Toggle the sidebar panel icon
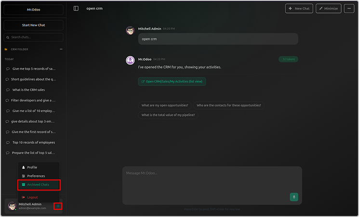The image size is (359, 217). 76,9
